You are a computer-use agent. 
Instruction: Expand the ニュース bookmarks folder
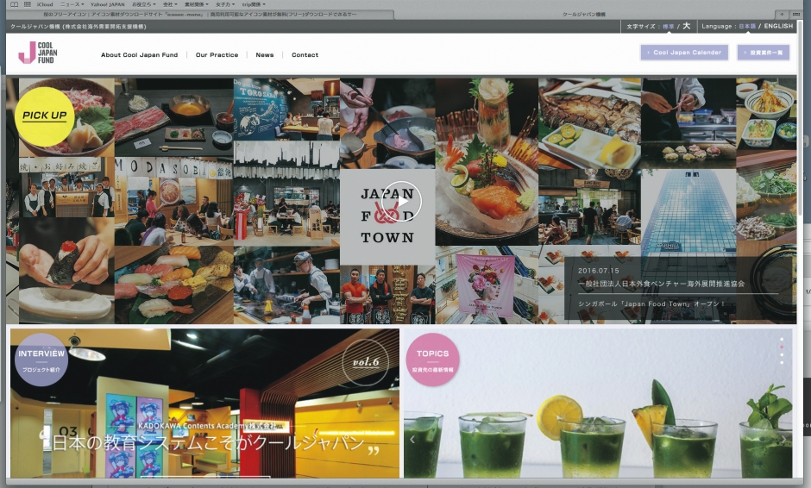click(x=74, y=4)
